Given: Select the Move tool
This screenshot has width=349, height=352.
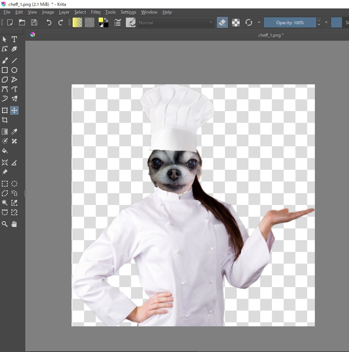Looking at the screenshot, I should coord(14,110).
